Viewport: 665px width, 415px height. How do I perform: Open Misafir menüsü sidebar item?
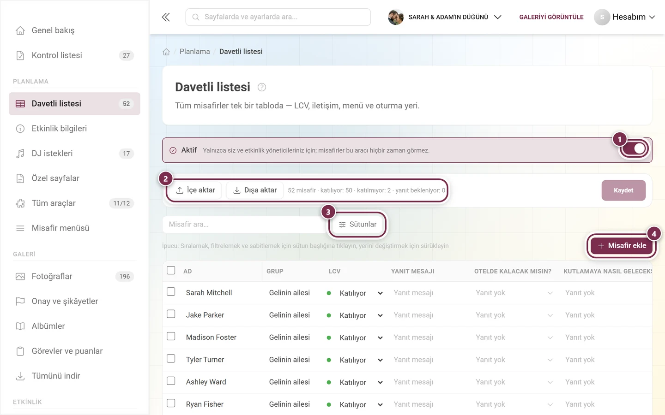74,228
